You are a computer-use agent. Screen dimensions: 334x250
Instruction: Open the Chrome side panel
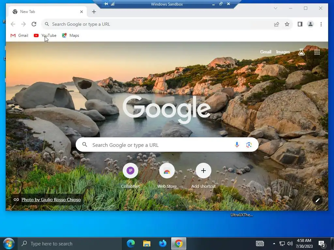click(300, 24)
